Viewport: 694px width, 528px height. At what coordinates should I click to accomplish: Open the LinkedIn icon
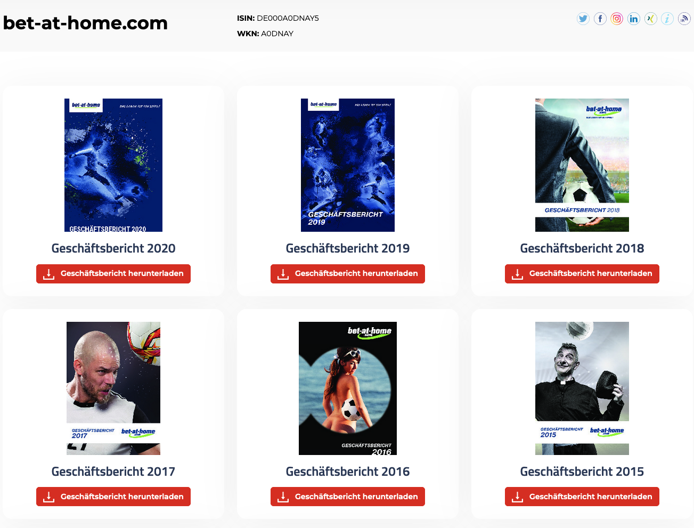point(634,19)
